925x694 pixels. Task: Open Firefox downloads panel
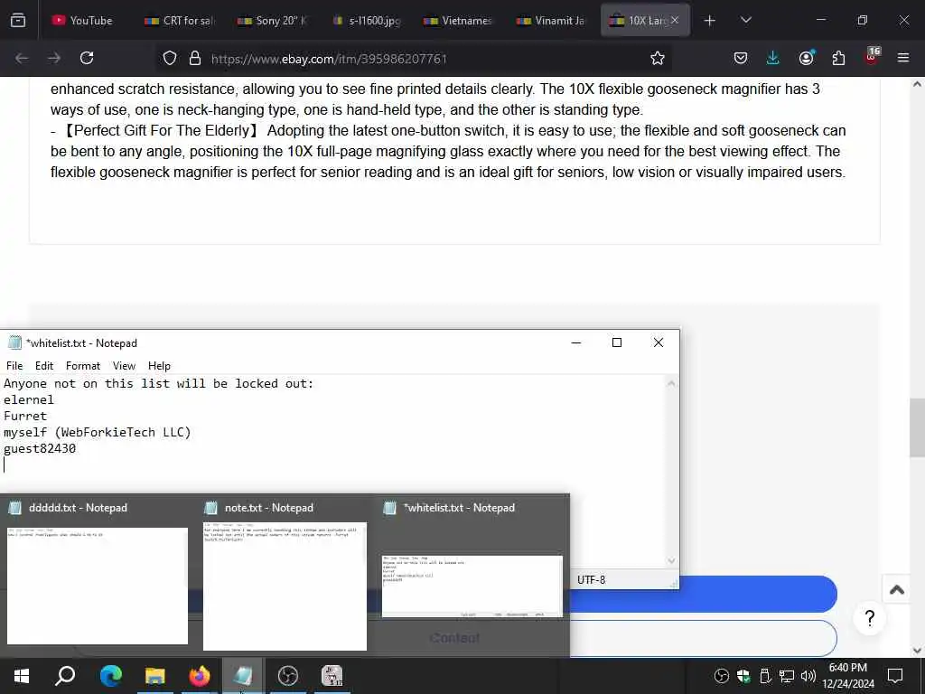tap(773, 58)
